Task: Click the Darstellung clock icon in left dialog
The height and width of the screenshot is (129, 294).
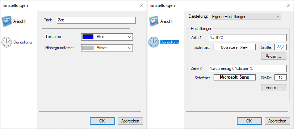Action: click(x=7, y=42)
